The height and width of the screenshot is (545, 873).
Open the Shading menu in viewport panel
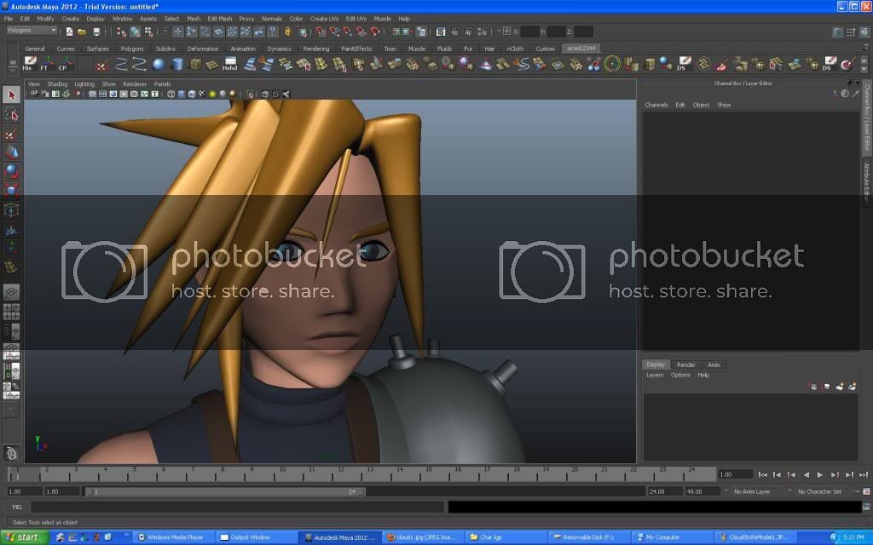tap(57, 84)
